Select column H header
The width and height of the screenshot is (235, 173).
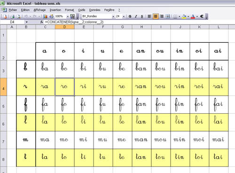tap(141, 27)
